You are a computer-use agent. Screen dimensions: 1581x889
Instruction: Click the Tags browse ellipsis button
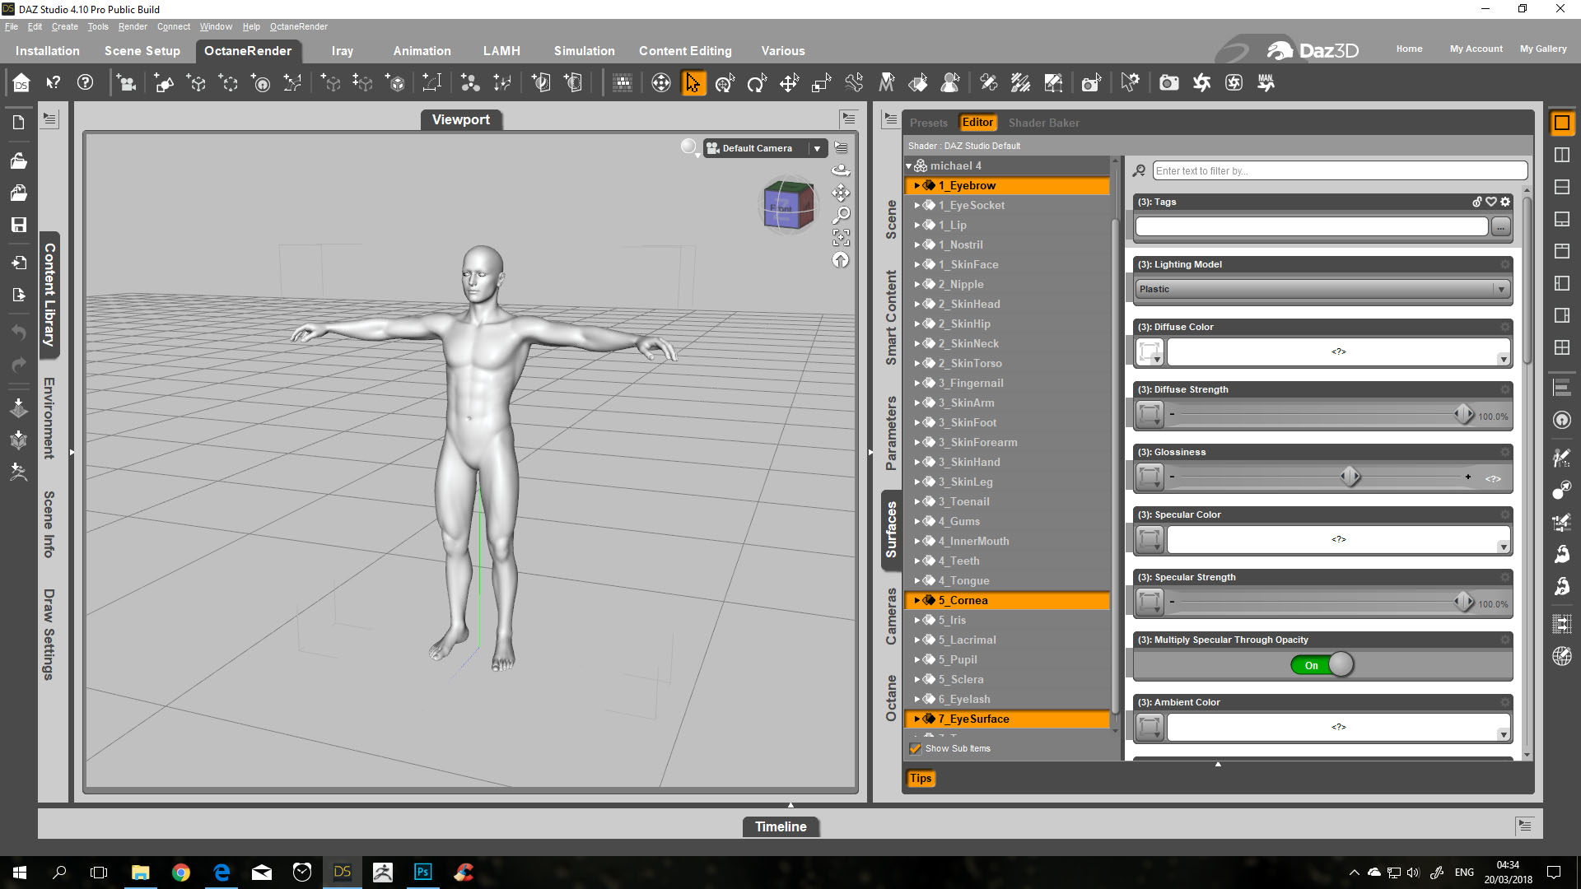coord(1501,226)
